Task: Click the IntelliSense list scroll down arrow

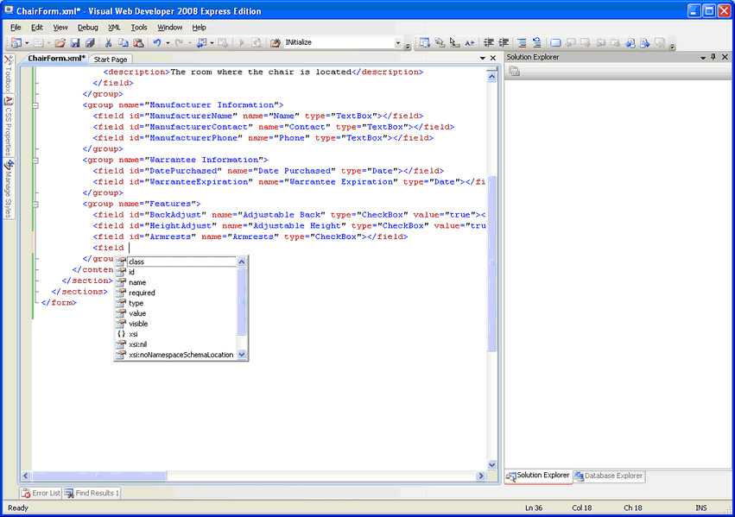Action: [x=242, y=355]
